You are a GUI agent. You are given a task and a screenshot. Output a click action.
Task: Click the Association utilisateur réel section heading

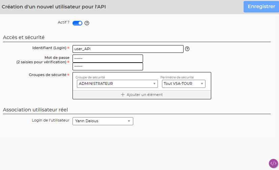[x=35, y=110]
